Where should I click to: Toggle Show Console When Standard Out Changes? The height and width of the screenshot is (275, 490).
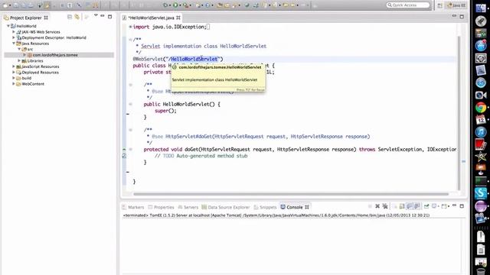pyautogui.click(x=410, y=206)
